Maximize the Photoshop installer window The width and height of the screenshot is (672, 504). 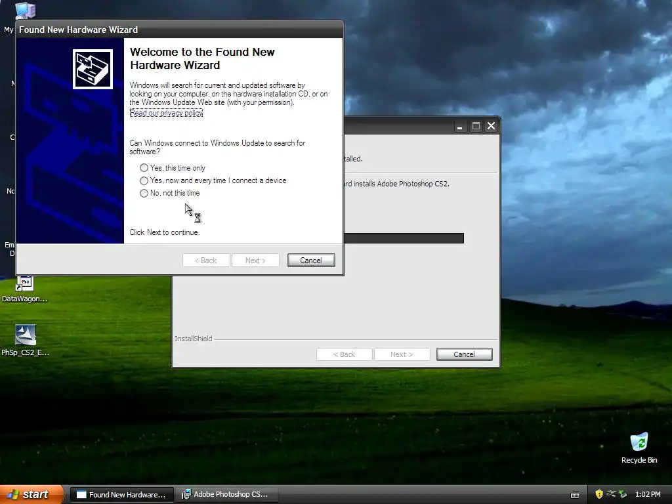(x=476, y=126)
